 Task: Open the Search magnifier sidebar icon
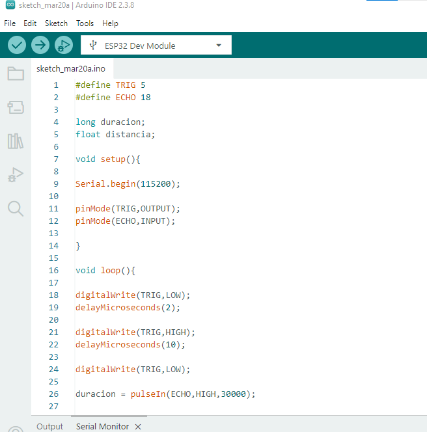click(x=16, y=209)
